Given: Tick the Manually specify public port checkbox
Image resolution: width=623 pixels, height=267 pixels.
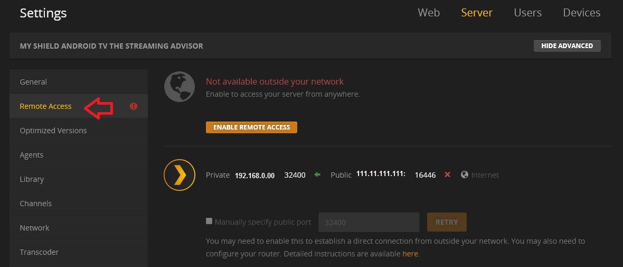Looking at the screenshot, I should pyautogui.click(x=209, y=221).
